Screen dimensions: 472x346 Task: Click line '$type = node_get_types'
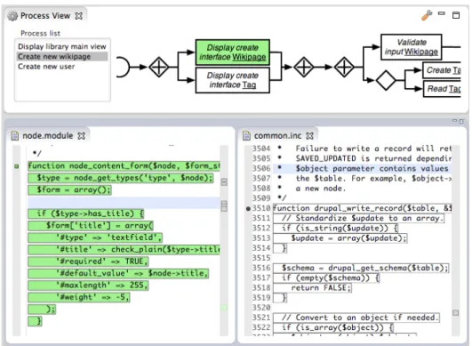pos(120,178)
